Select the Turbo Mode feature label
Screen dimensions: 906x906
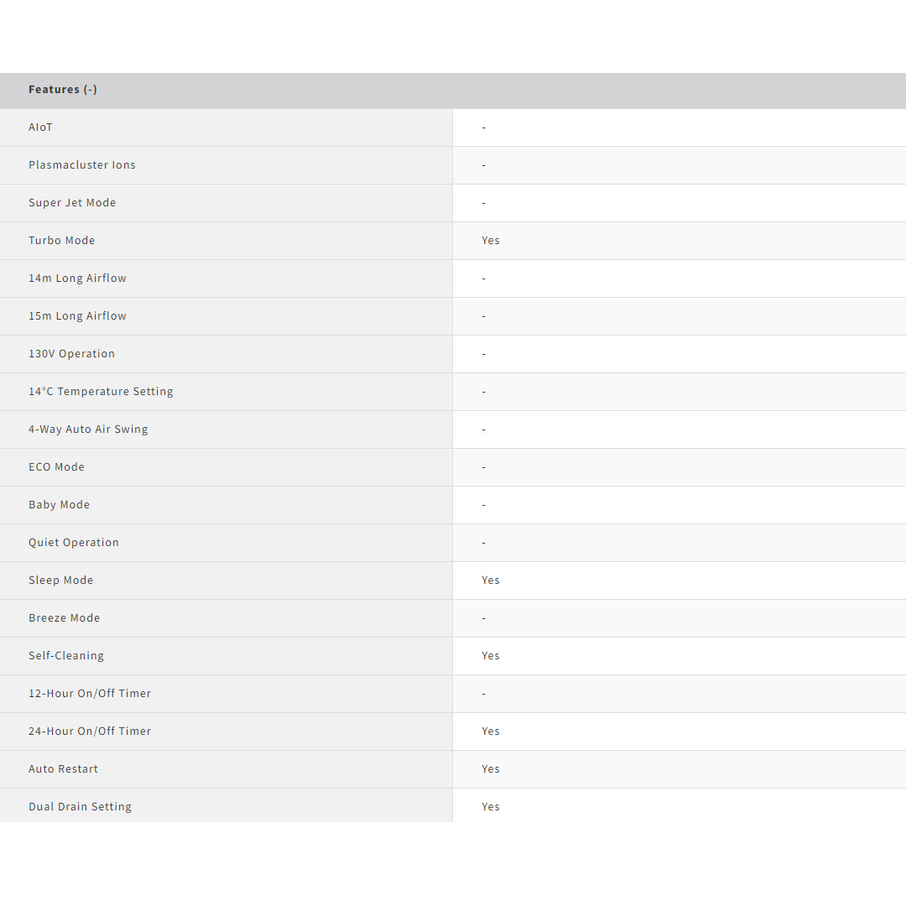tap(62, 241)
